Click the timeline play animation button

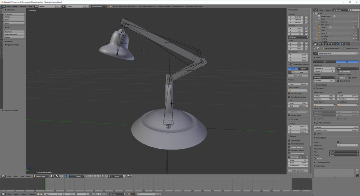101,194
